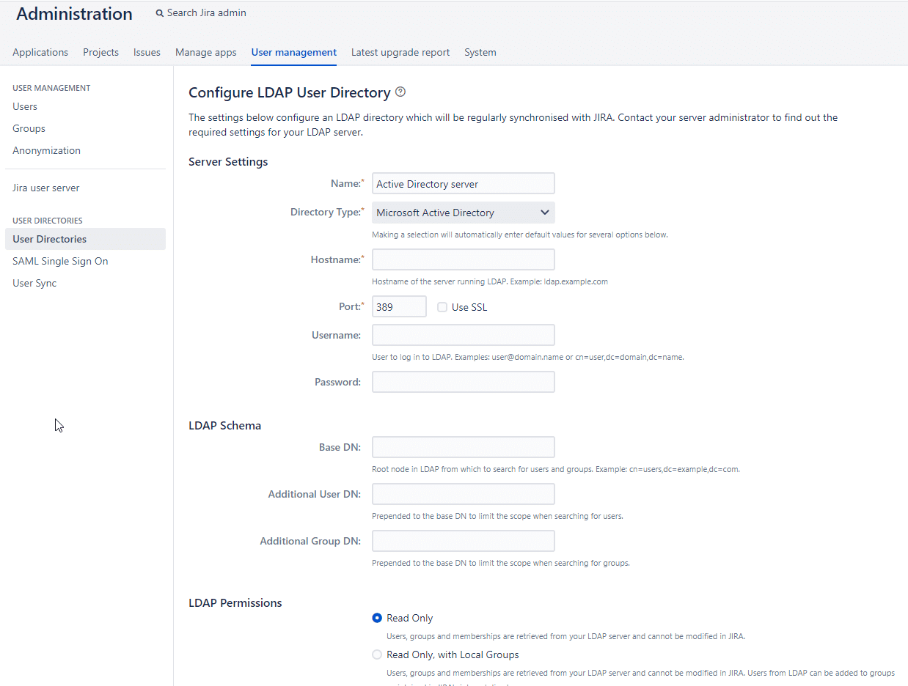
Task: Enable the Use SSL checkbox
Action: point(442,307)
